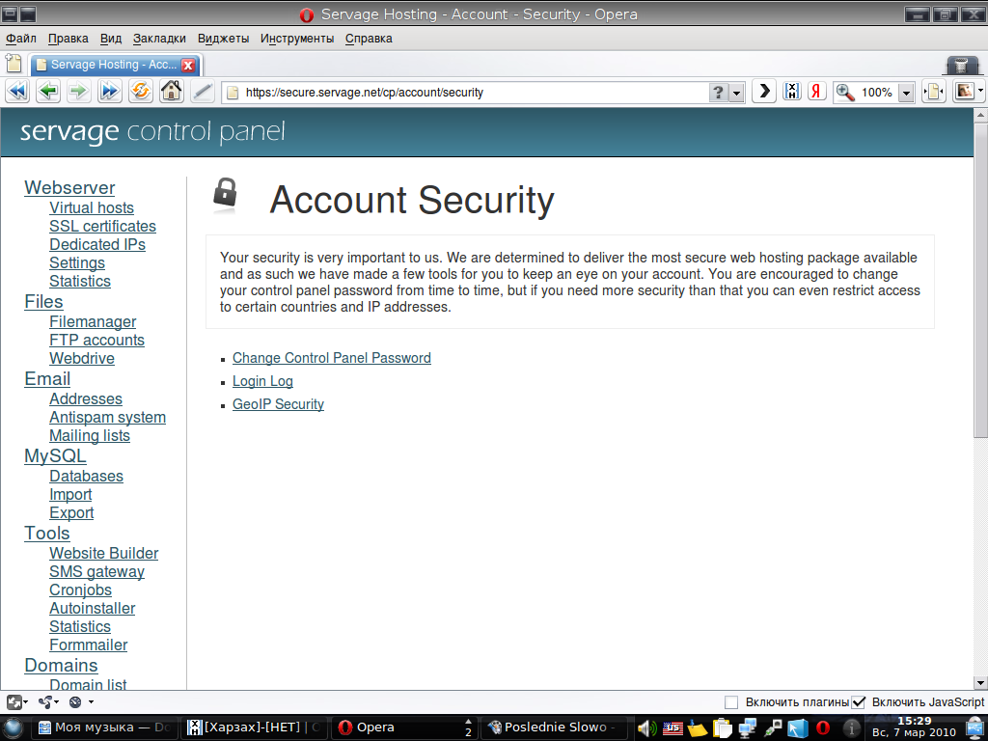Click the page vertical scrollbar thumb
The width and height of the screenshot is (988, 741).
(x=980, y=281)
